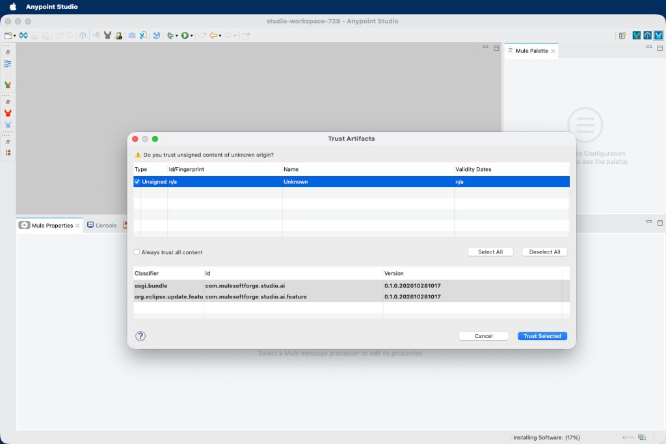Switch to the house-shaped API perspective icon
The width and height of the screenshot is (666, 444).
[647, 36]
